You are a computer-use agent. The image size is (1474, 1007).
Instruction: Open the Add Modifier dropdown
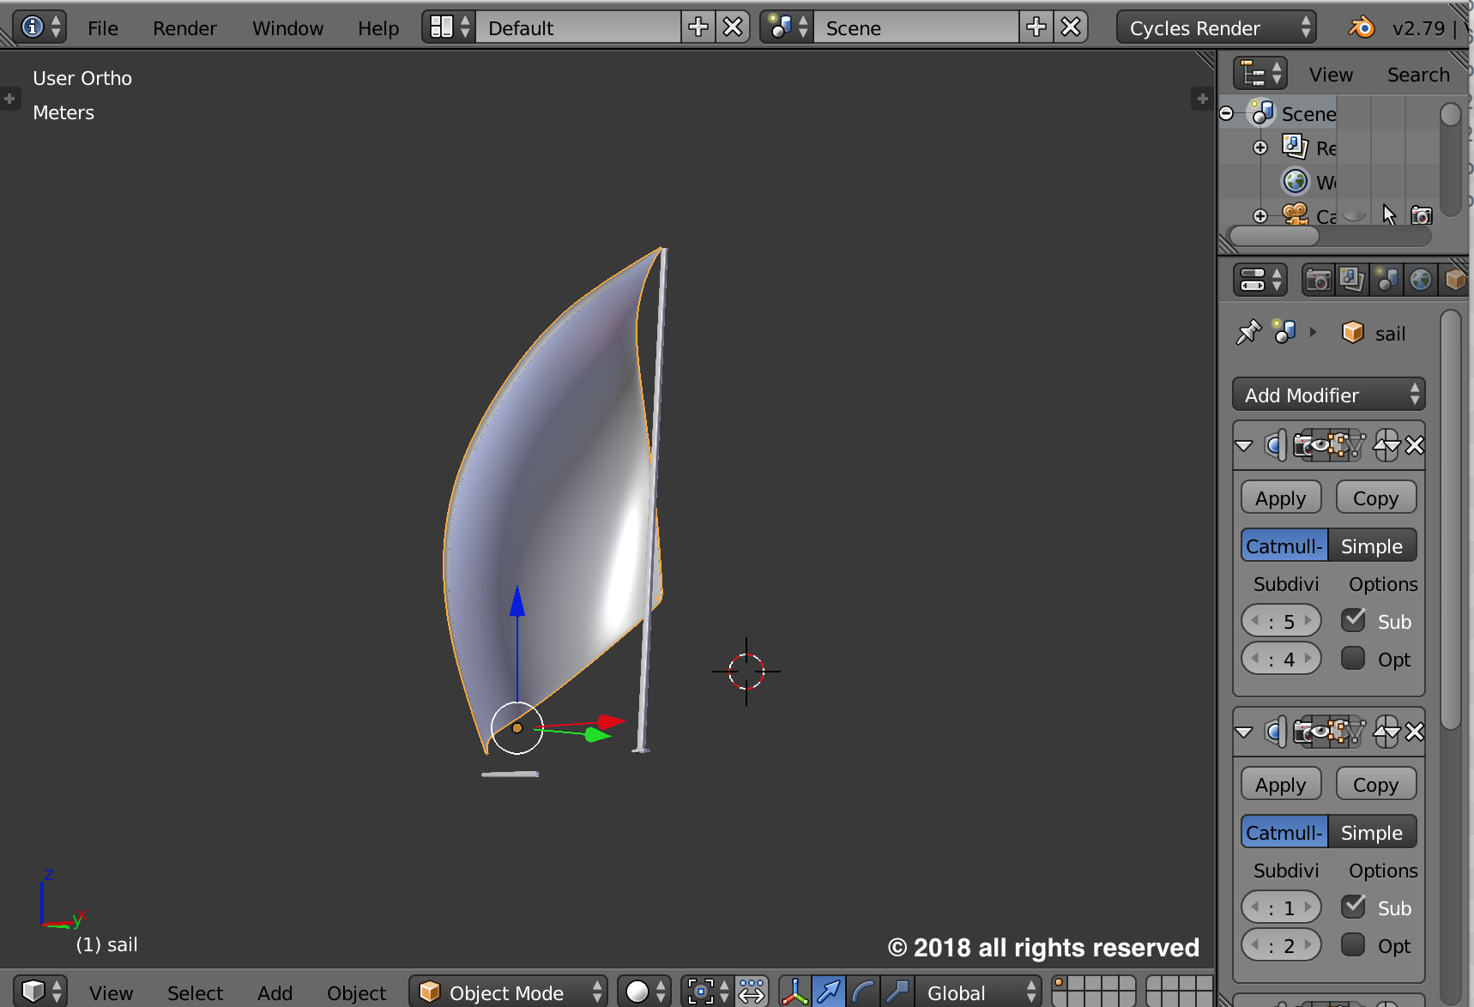click(x=1328, y=395)
